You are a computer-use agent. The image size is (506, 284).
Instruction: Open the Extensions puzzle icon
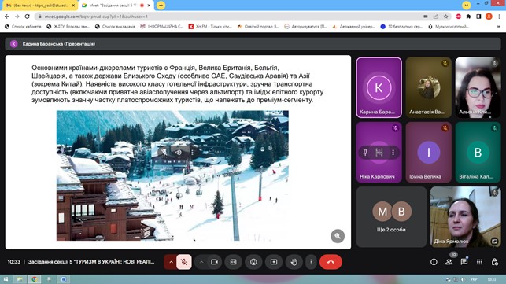[x=468, y=17]
